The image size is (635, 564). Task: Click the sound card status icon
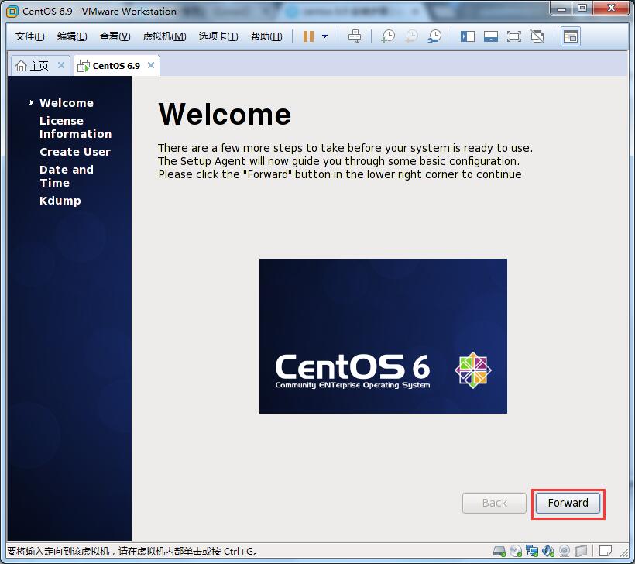tap(548, 551)
